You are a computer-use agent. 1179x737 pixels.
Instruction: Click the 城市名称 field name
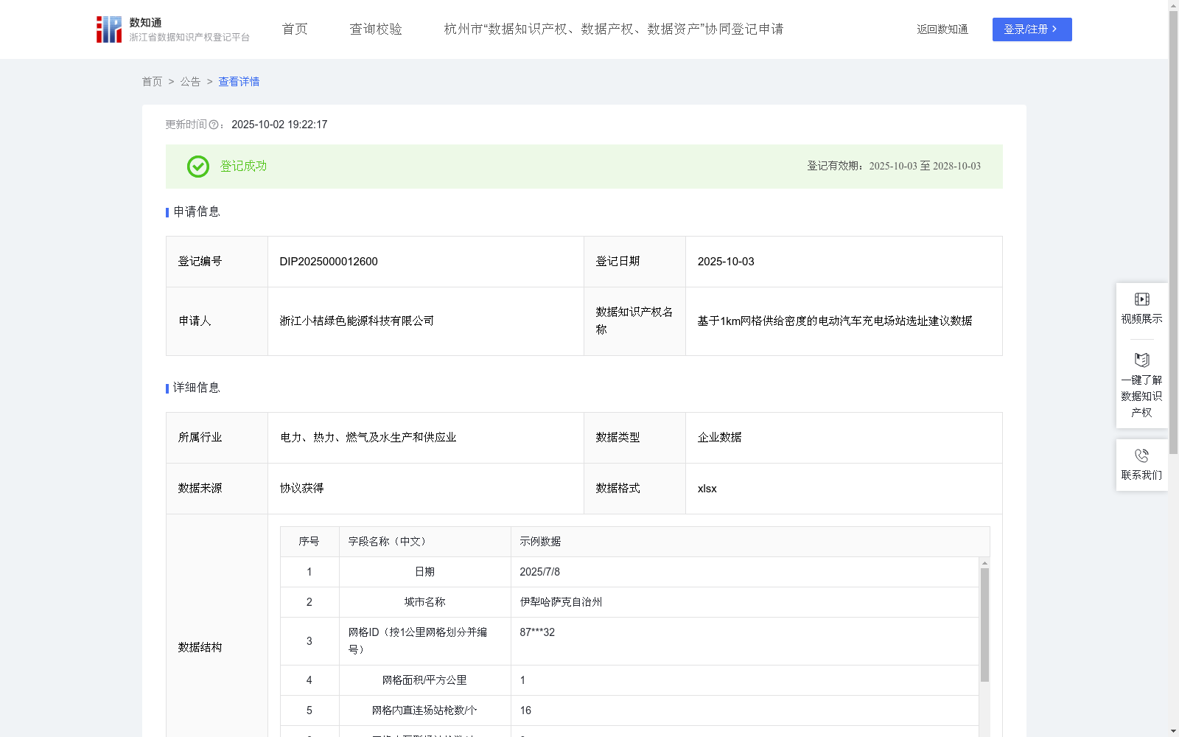click(x=424, y=602)
